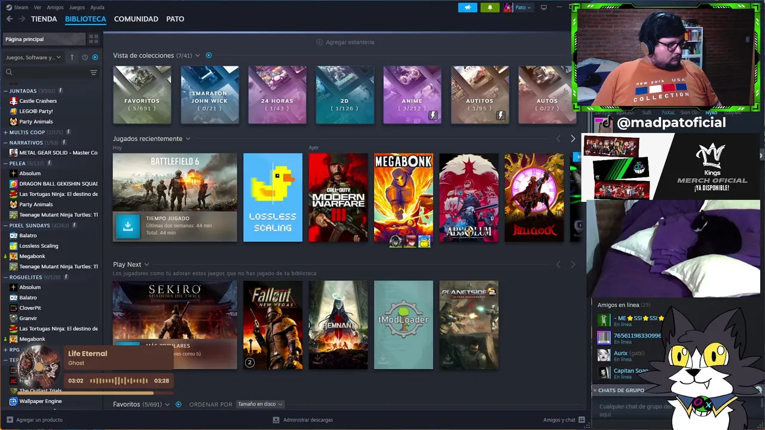Image resolution: width=765 pixels, height=430 pixels.
Task: Open the ANIME collection tile
Action: [412, 95]
